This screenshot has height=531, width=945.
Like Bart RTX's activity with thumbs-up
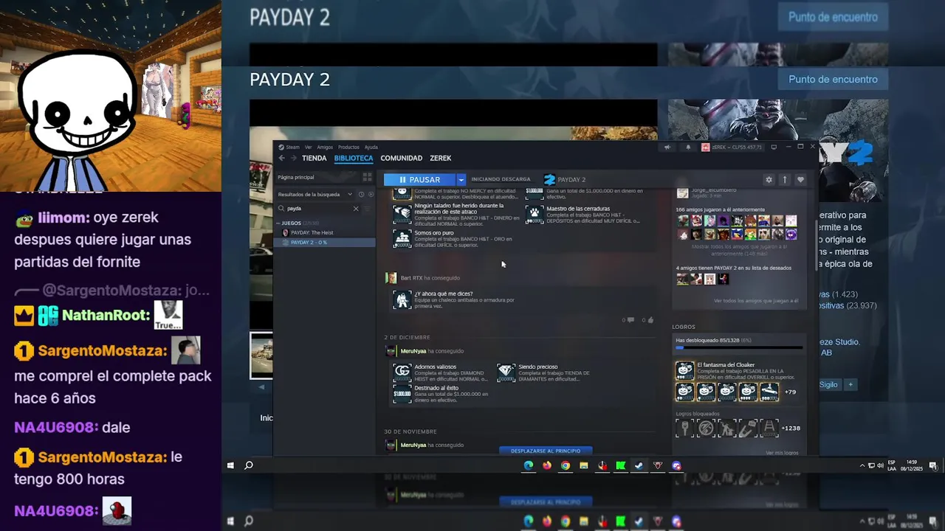650,320
